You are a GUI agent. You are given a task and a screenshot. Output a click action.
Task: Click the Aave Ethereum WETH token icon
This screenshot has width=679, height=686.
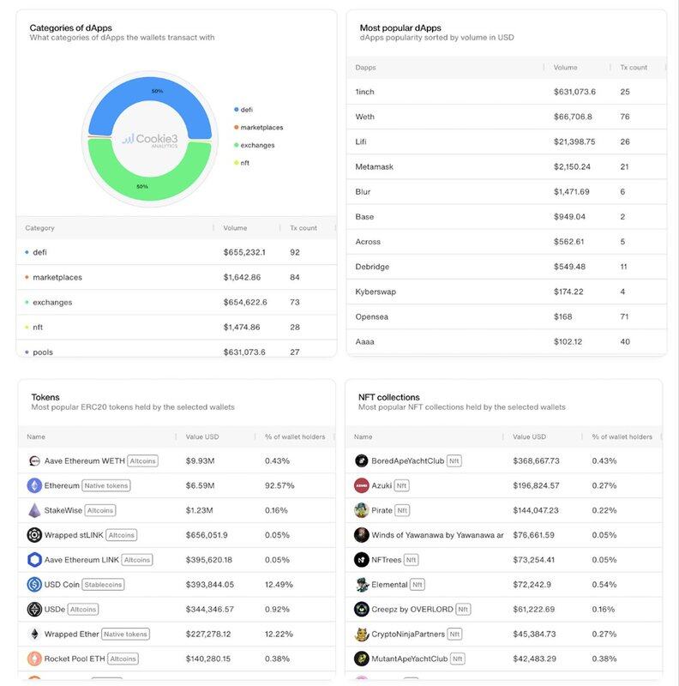pyautogui.click(x=34, y=460)
